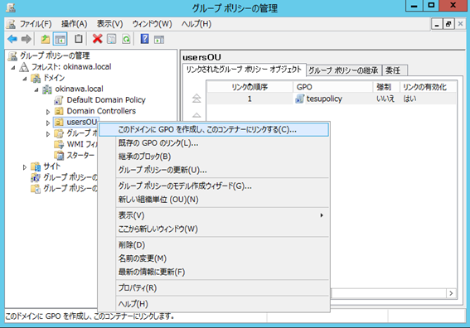
Task: Click the WMI filter folder icon
Action: (x=59, y=144)
